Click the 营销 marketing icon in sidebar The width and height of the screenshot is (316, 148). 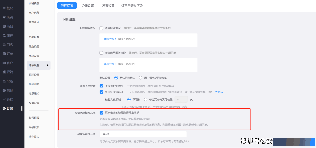pos(4,72)
